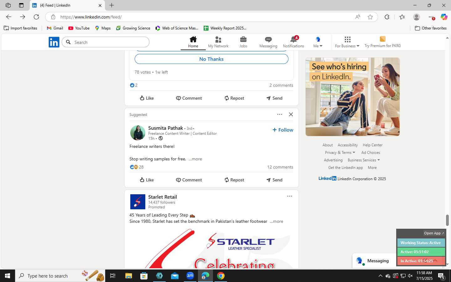Open the Help Center link
This screenshot has height=282, width=451.
pos(372,145)
